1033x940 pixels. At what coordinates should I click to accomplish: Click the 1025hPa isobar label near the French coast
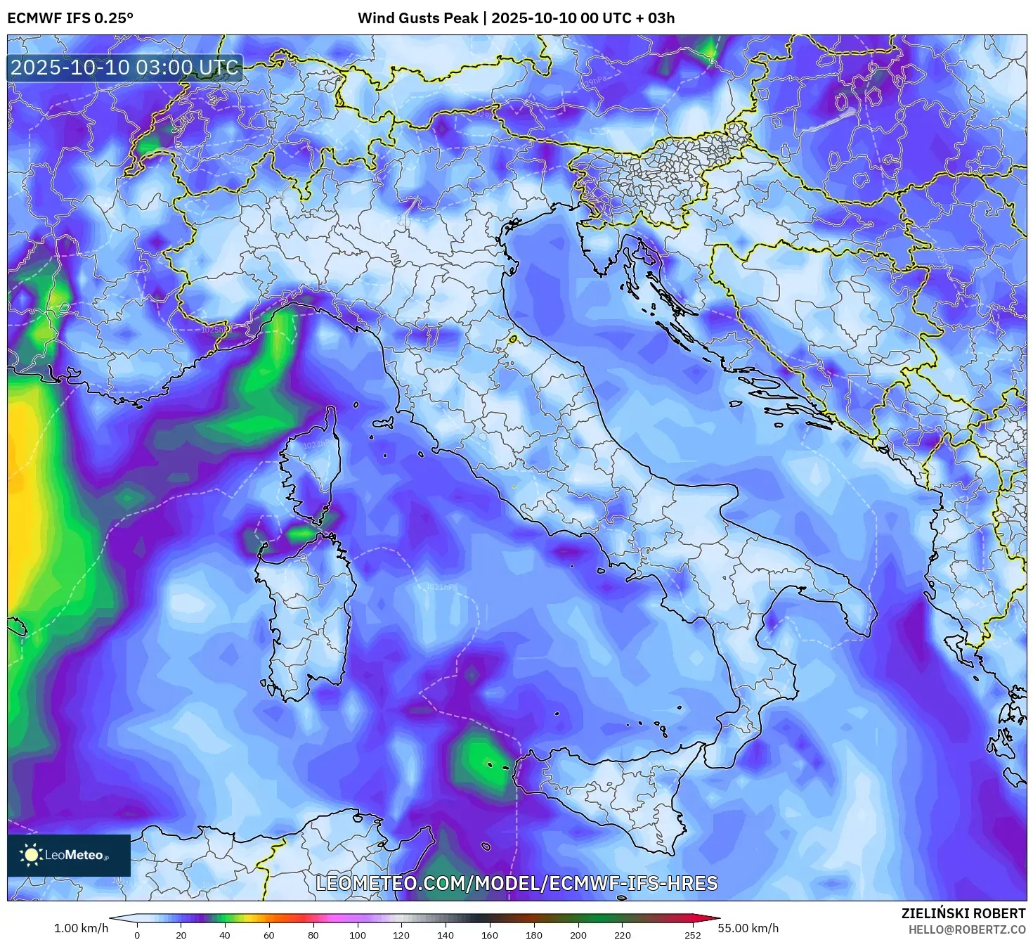214,330
